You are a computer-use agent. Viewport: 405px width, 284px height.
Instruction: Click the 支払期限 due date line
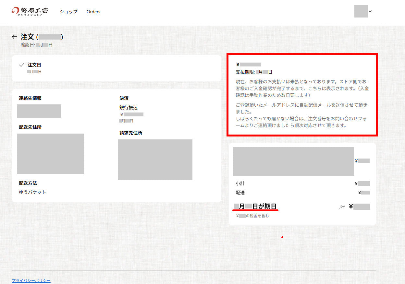point(254,72)
